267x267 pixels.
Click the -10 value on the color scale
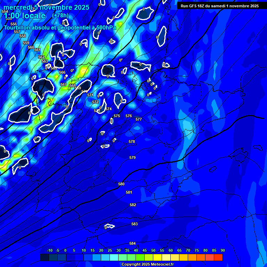tap(50, 250)
